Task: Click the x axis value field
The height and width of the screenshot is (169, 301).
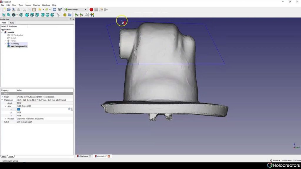Action: click(x=42, y=109)
